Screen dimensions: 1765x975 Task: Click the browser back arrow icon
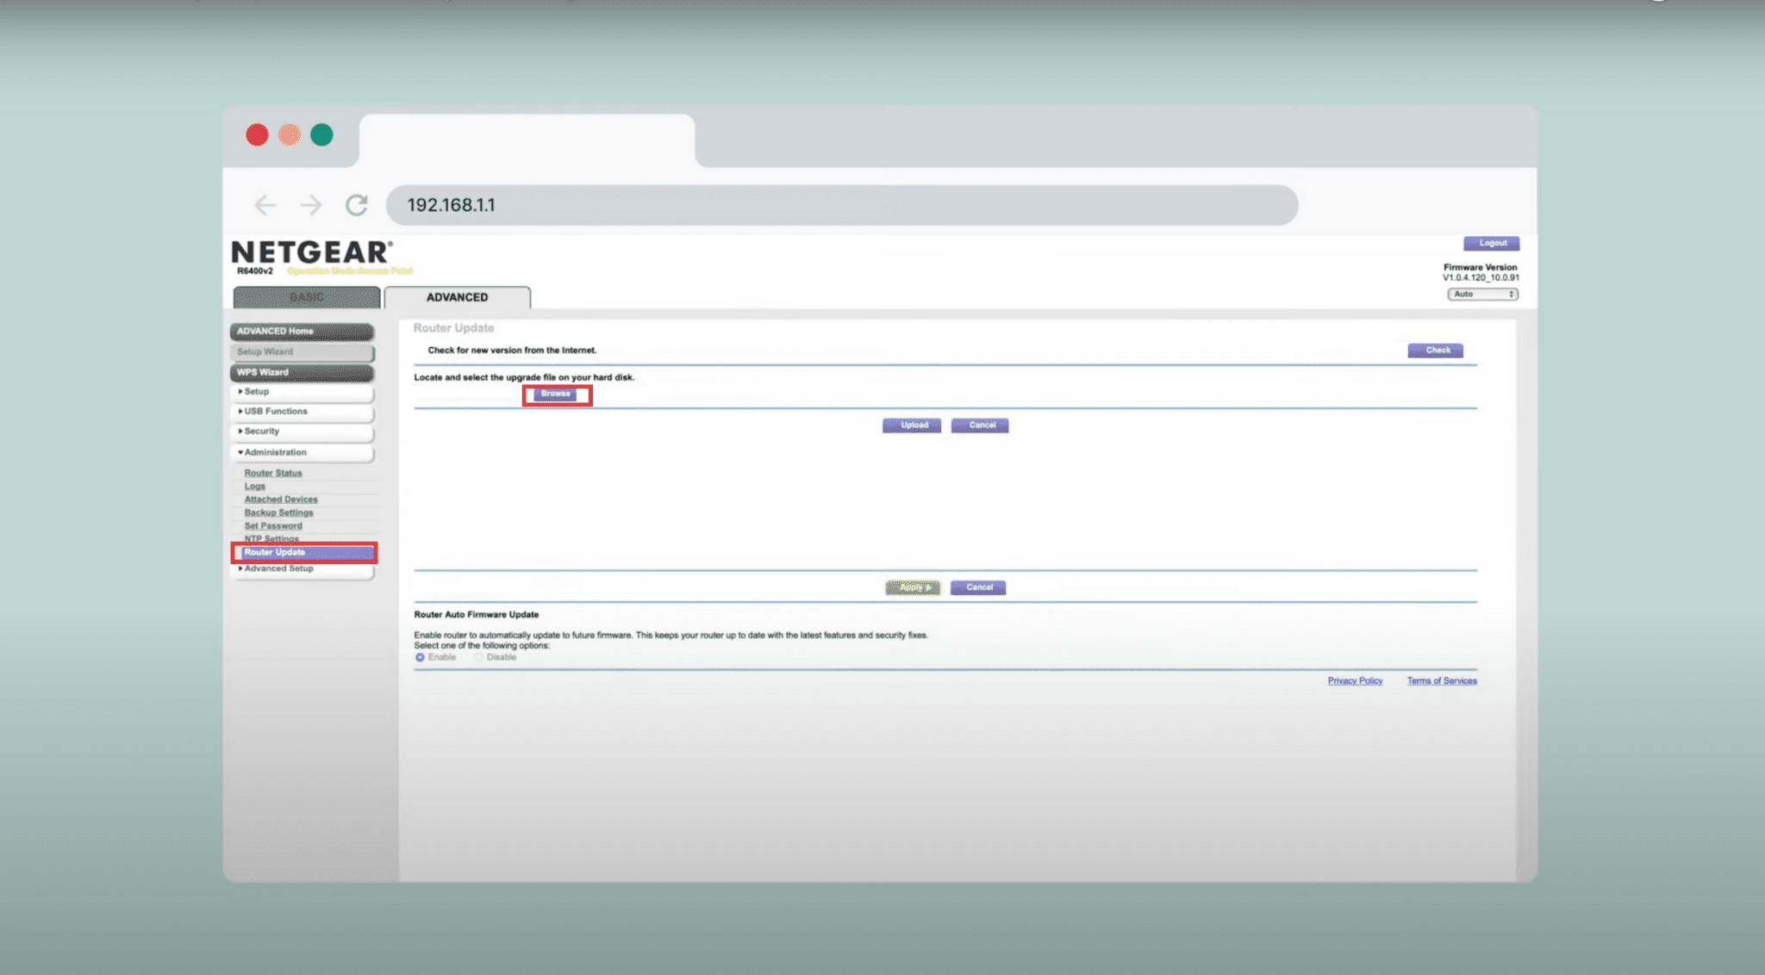coord(265,205)
